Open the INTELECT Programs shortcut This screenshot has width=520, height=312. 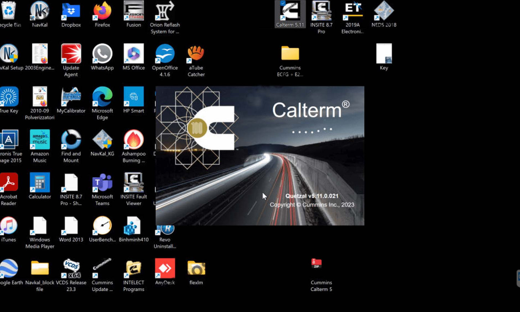(134, 268)
